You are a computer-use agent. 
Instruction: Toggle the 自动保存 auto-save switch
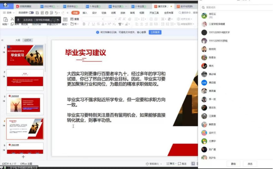click(31, 13)
